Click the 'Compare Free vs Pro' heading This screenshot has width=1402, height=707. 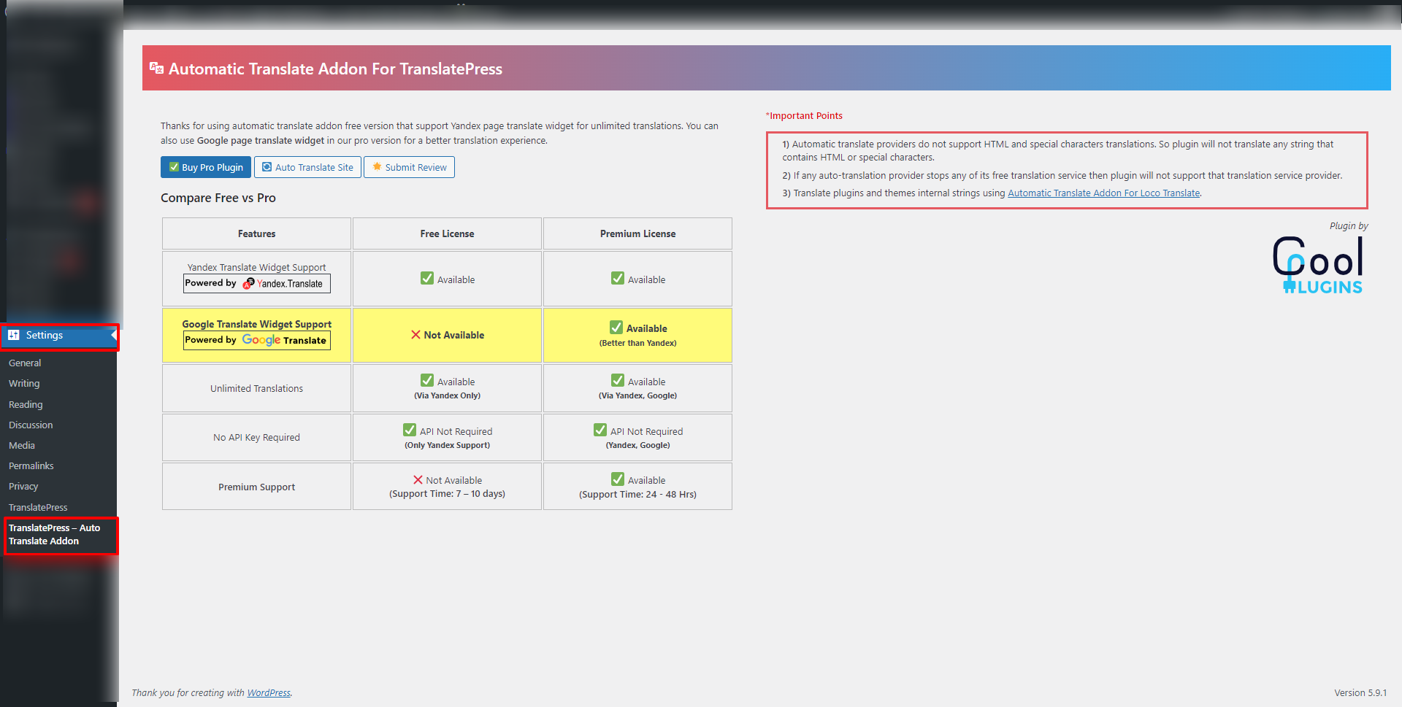click(x=218, y=198)
